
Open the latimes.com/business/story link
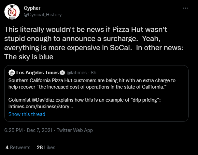pyautogui.click(x=40, y=106)
